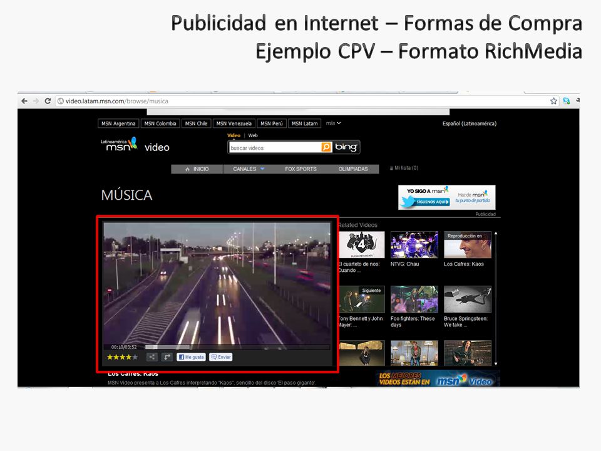
Task: Click the MSN Latinoamérica logo
Action: coord(119,145)
